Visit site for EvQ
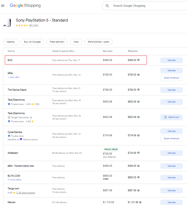 (x=171, y=60)
